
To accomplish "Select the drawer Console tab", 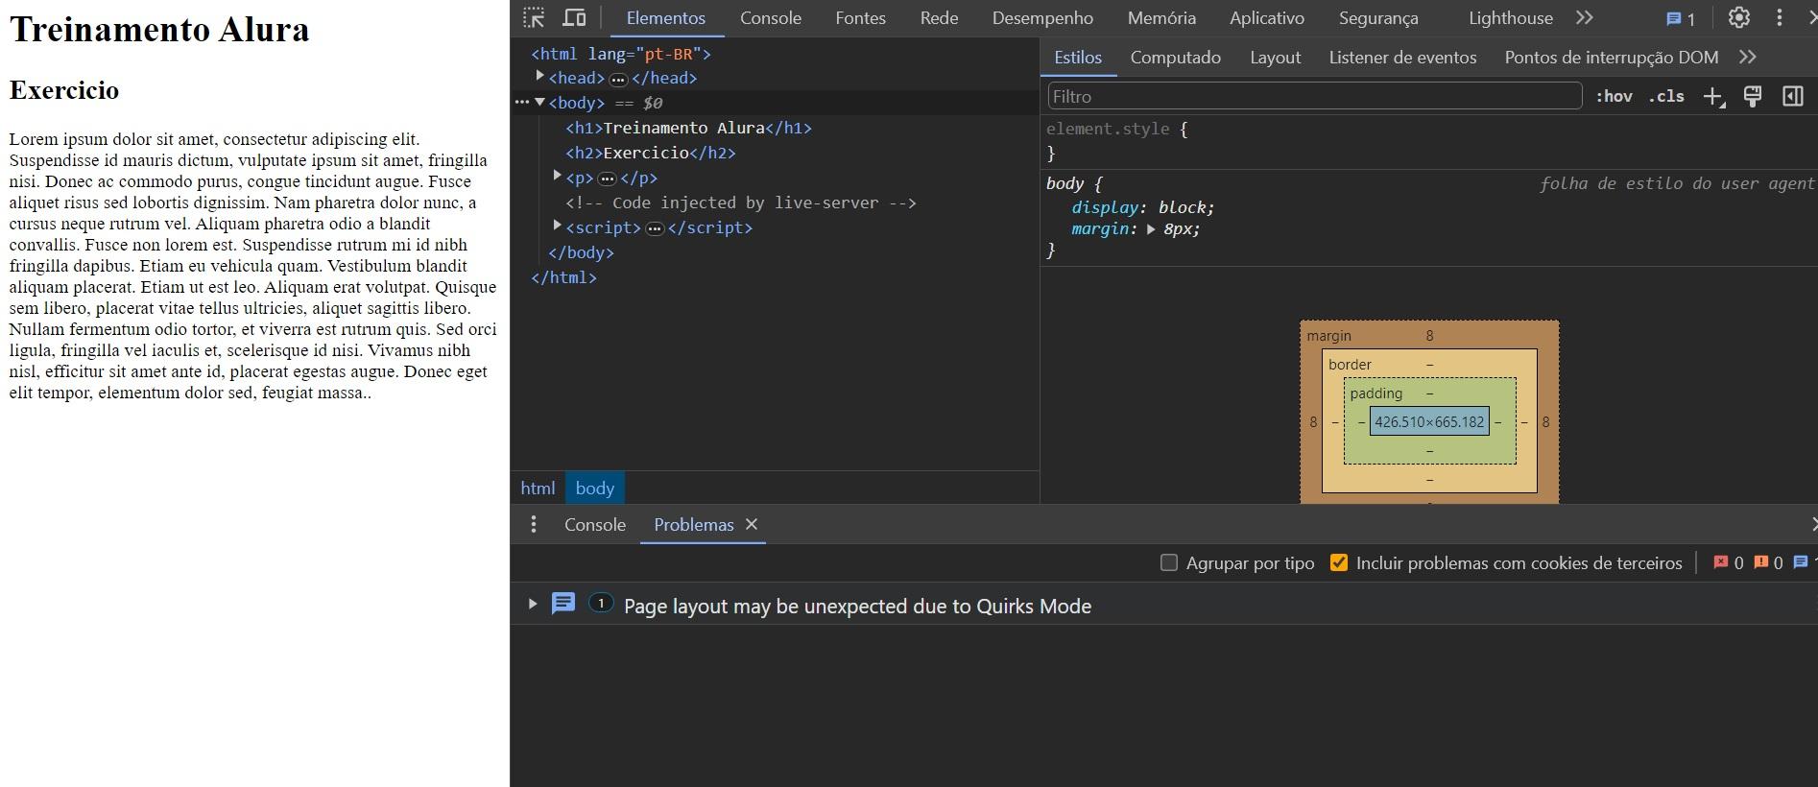I will pyautogui.click(x=595, y=525).
